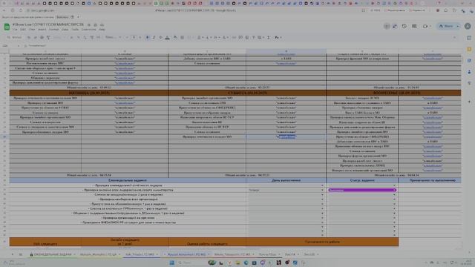The height and width of the screenshot is (267, 475).
Task: Click the redo icon in toolbar
Action: (35, 38)
